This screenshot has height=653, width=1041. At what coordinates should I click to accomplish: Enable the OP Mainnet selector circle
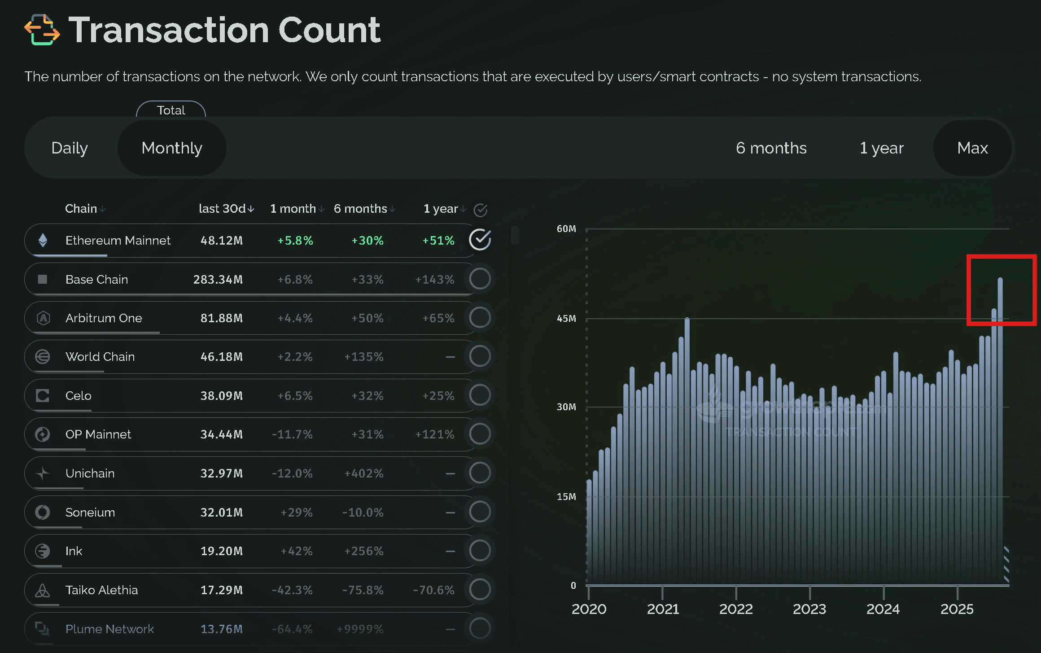click(480, 434)
